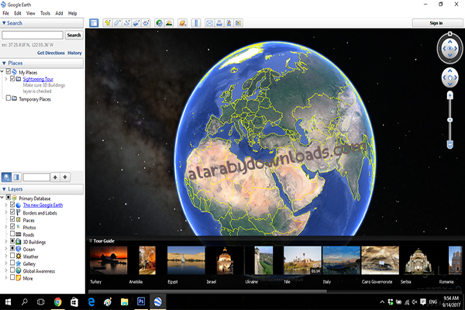Screen dimensions: 465x310
Task: Start the Record a Tour tool
Action: coord(146,22)
